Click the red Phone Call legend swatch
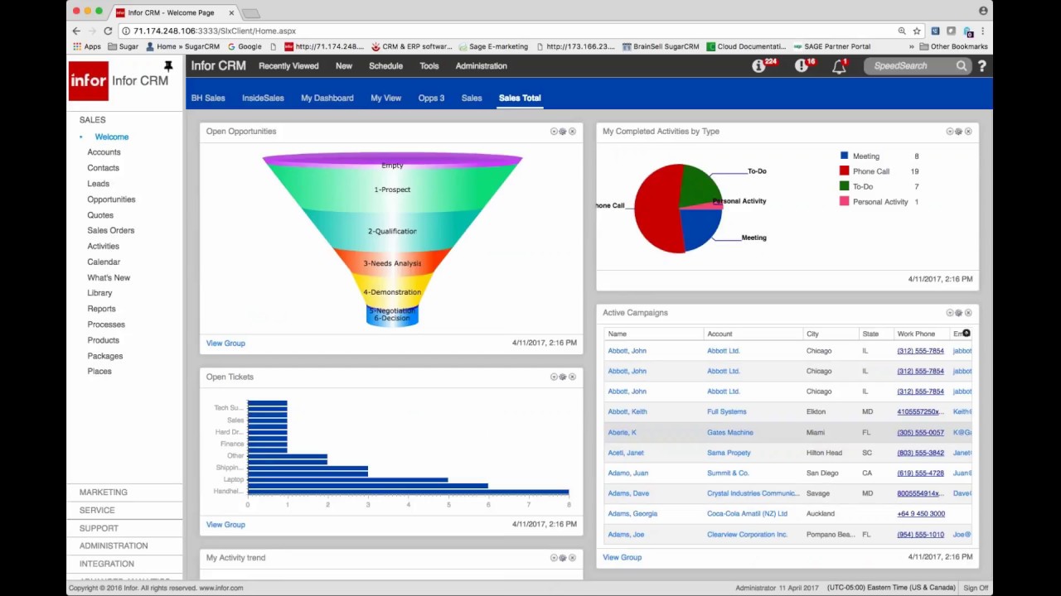 (x=844, y=171)
